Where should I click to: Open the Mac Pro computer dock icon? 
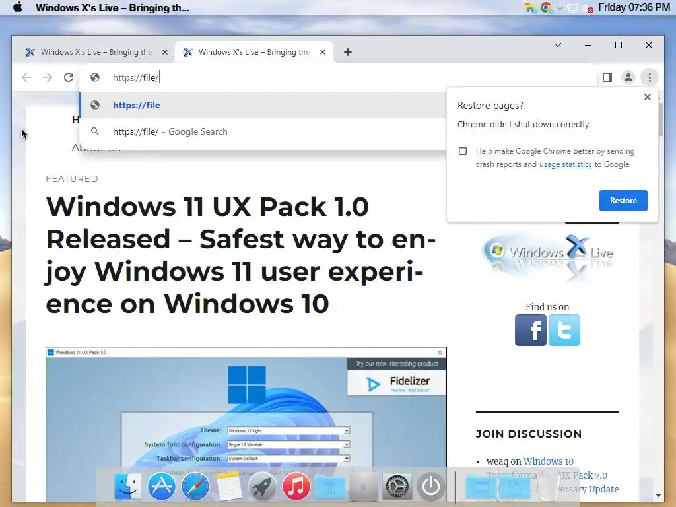364,487
